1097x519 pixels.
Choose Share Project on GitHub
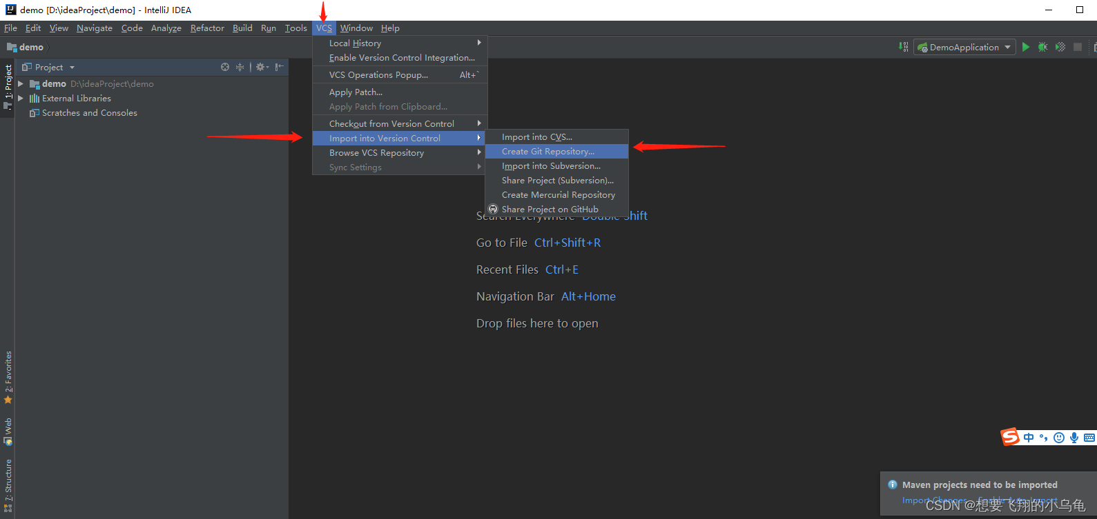click(x=556, y=210)
